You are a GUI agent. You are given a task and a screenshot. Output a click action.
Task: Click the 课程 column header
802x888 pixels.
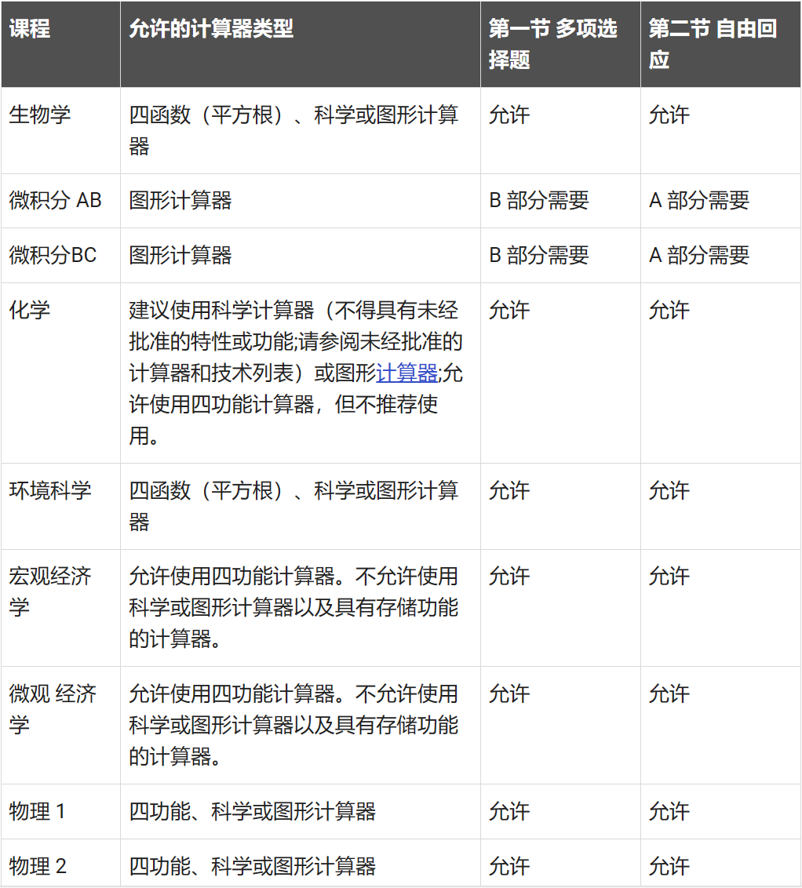tap(30, 29)
